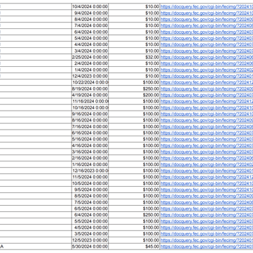This screenshot has width=253, height=253.
Task: Click the $250.00 amount in the 8/19/2024 row
Action: [134, 88]
